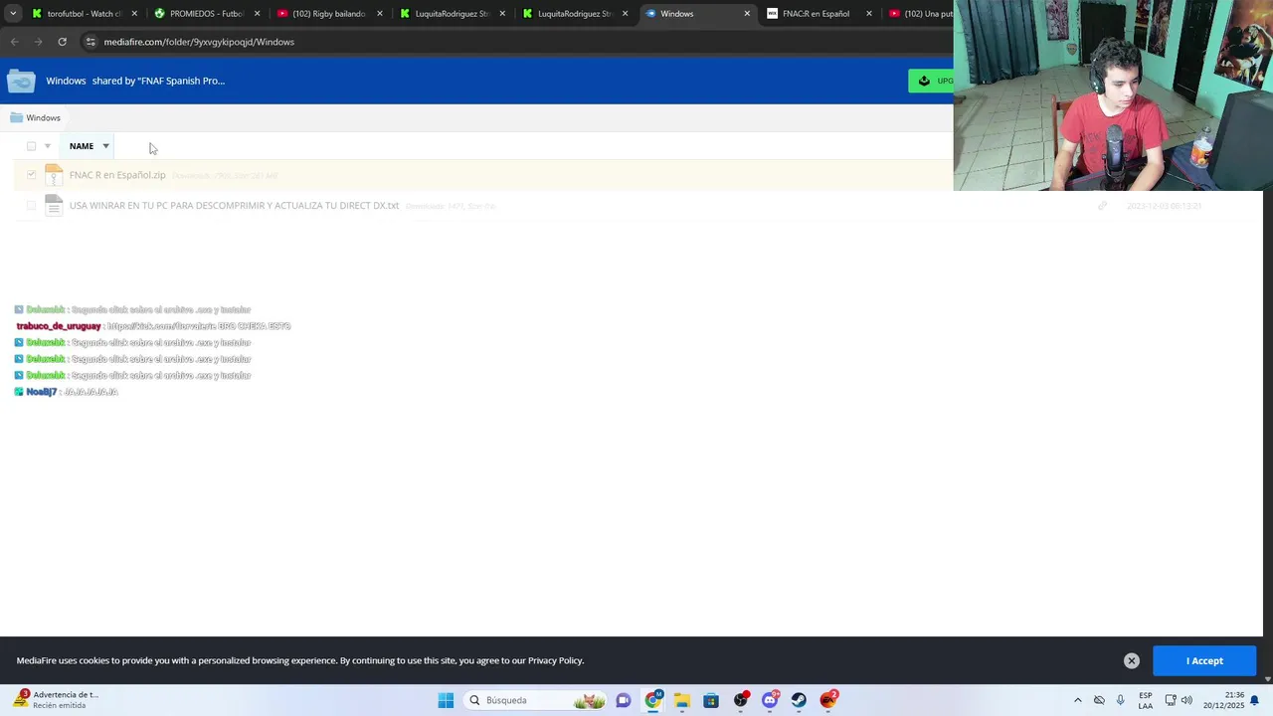Viewport: 1273px width, 716px height.
Task: Open Chrome from the taskbar
Action: [x=652, y=700]
